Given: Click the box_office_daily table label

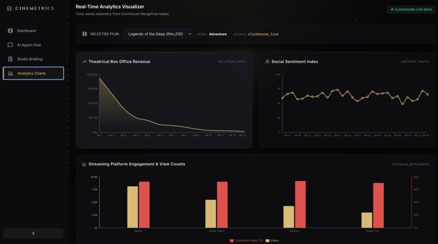Looking at the screenshot, I should pos(232,62).
